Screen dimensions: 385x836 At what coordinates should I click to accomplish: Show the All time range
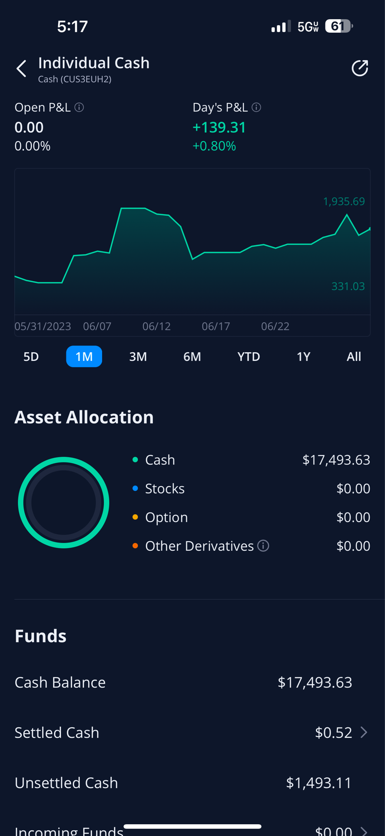(x=354, y=357)
